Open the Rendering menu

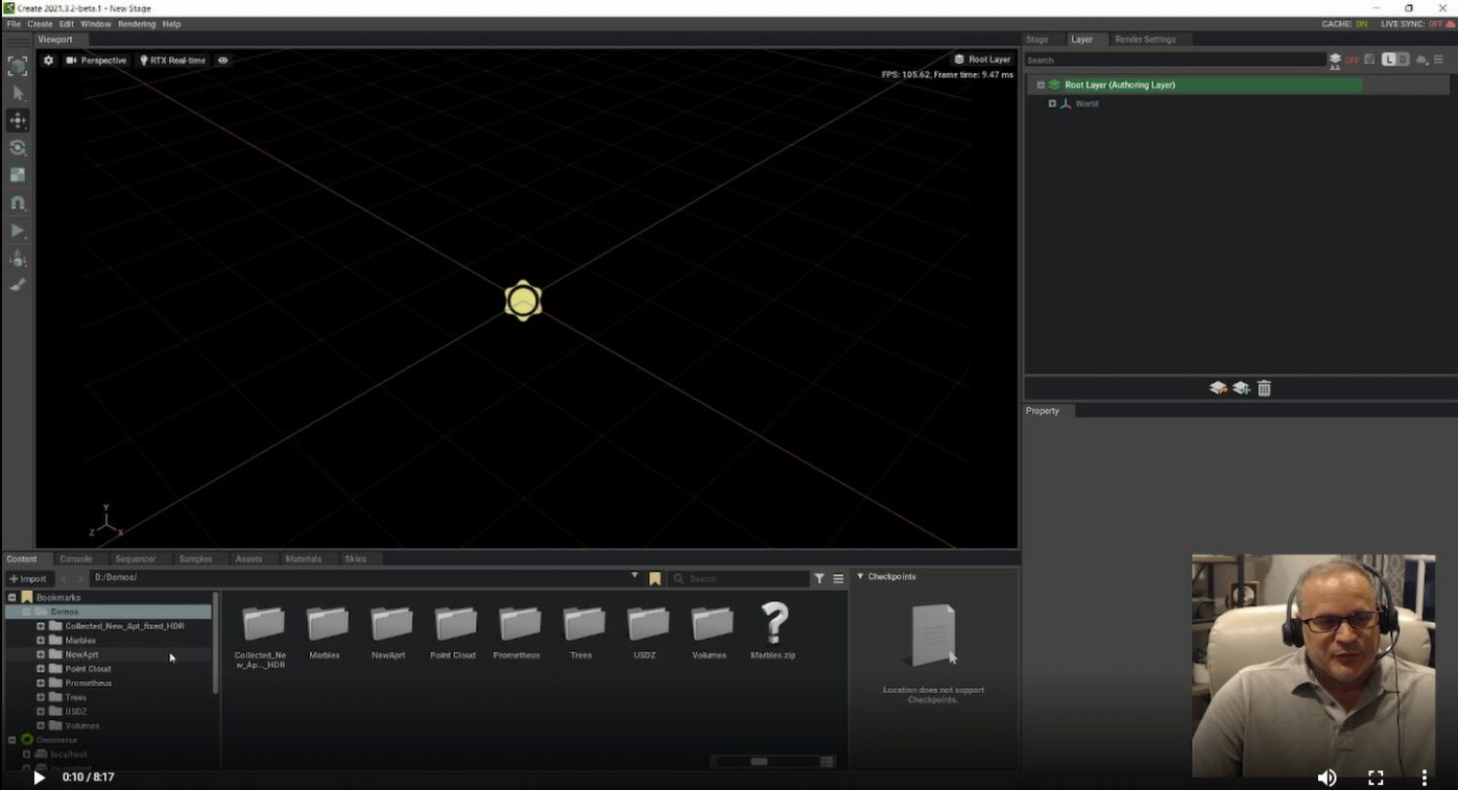pos(136,24)
